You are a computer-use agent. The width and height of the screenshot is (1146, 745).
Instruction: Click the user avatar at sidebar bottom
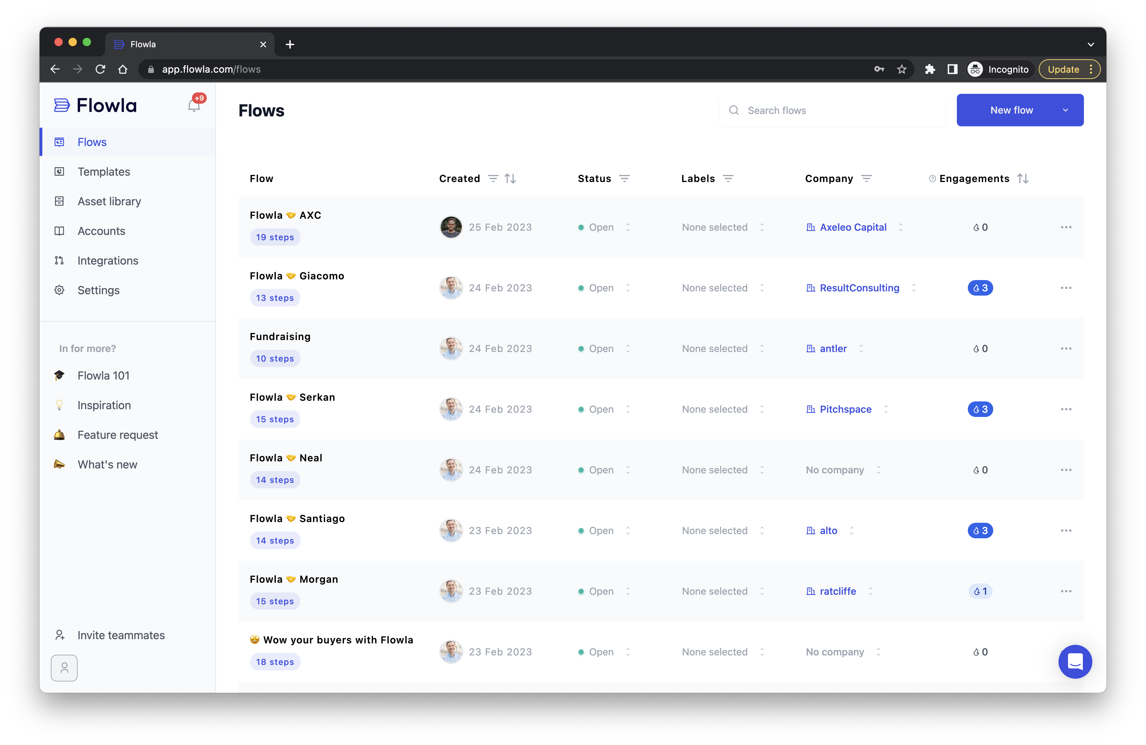click(64, 668)
